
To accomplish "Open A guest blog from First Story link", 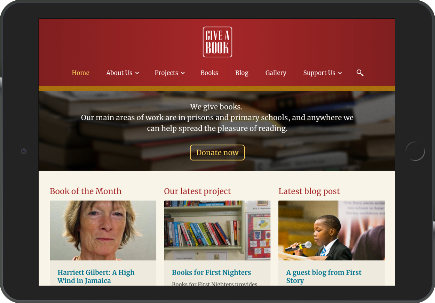I will [x=324, y=277].
